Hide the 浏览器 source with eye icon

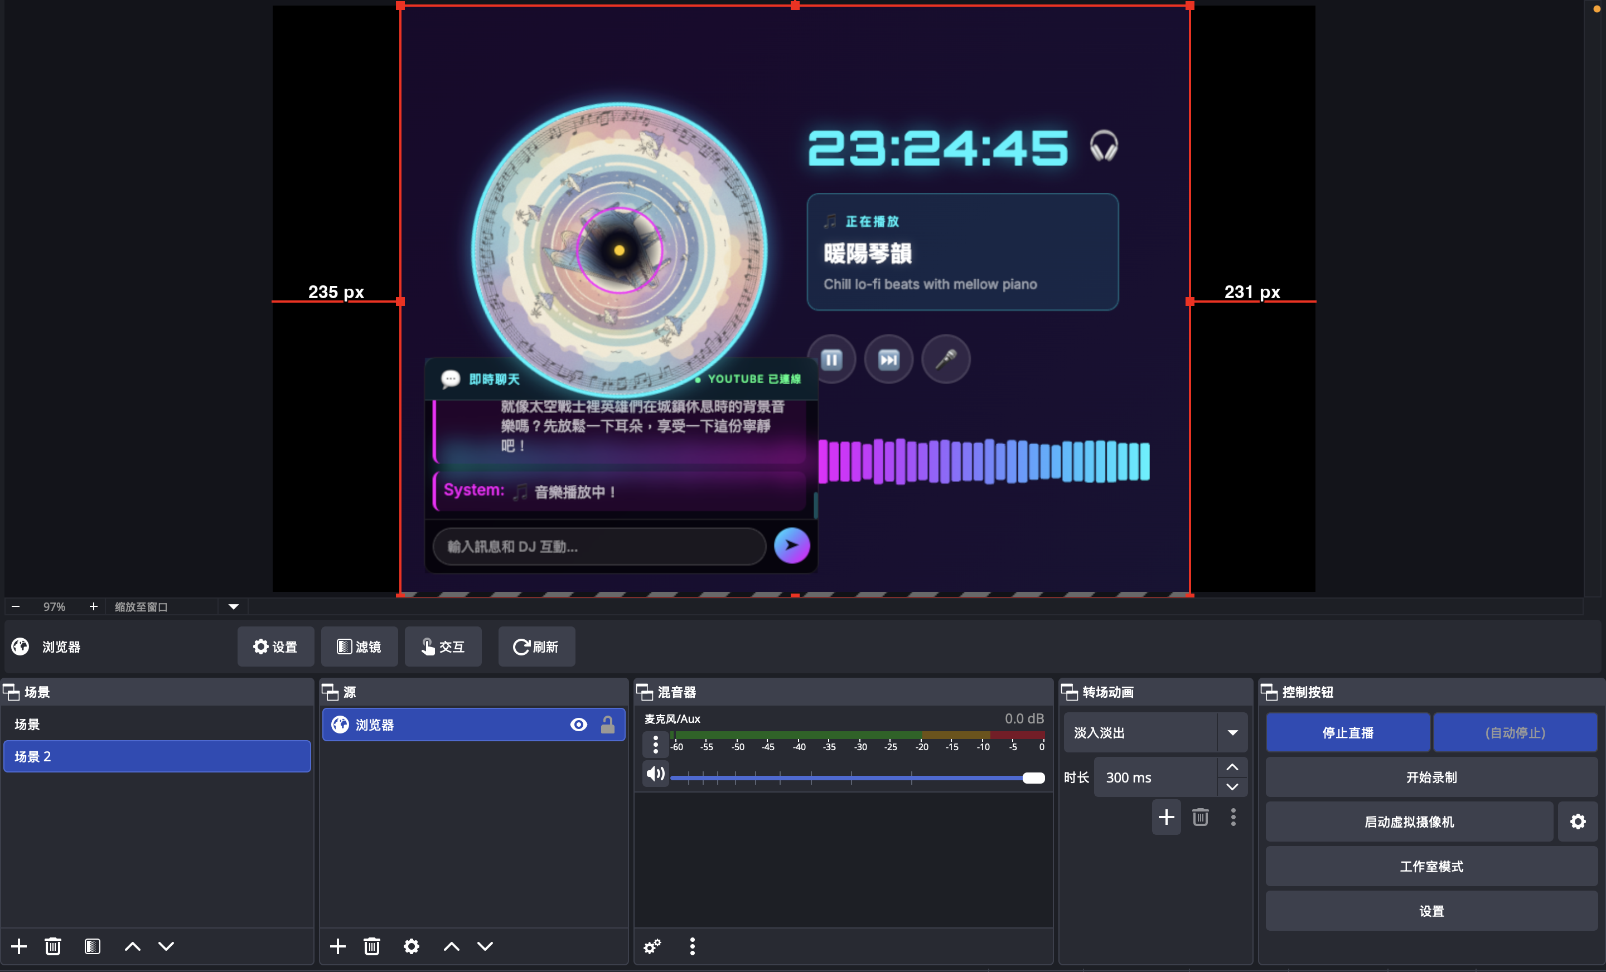pos(578,725)
